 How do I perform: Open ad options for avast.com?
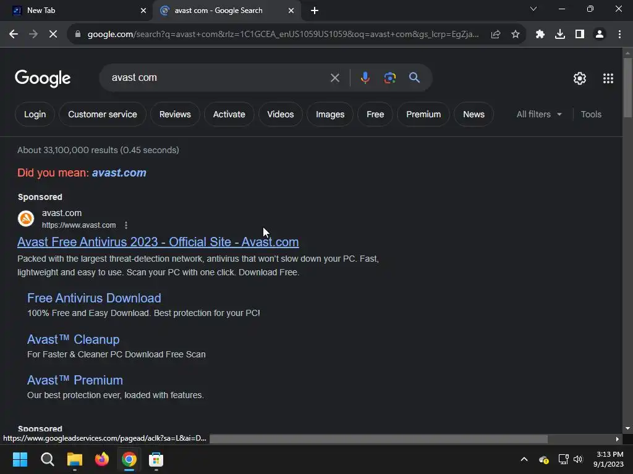(126, 225)
